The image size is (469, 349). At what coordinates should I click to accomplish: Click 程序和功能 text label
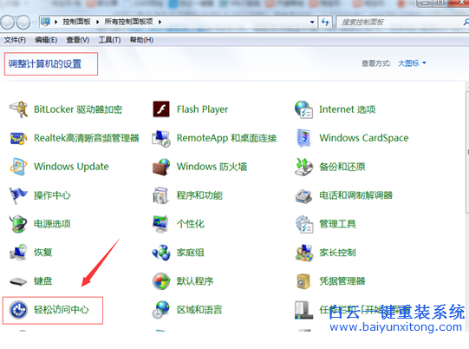[199, 195]
